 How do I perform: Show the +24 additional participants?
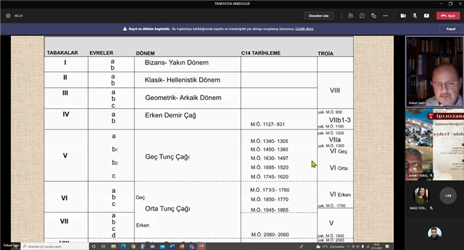(x=448, y=196)
